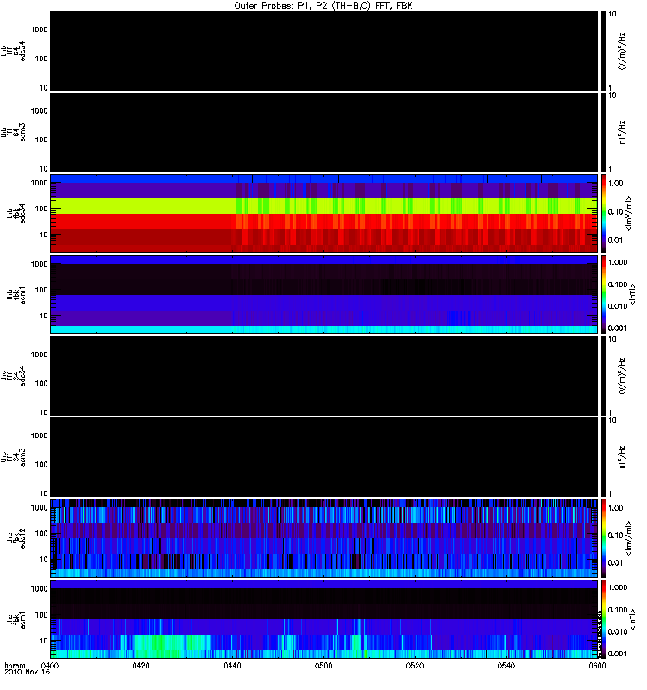
Task: Click the thc fbk scm1 rainbow color bar
Action: coord(603,619)
